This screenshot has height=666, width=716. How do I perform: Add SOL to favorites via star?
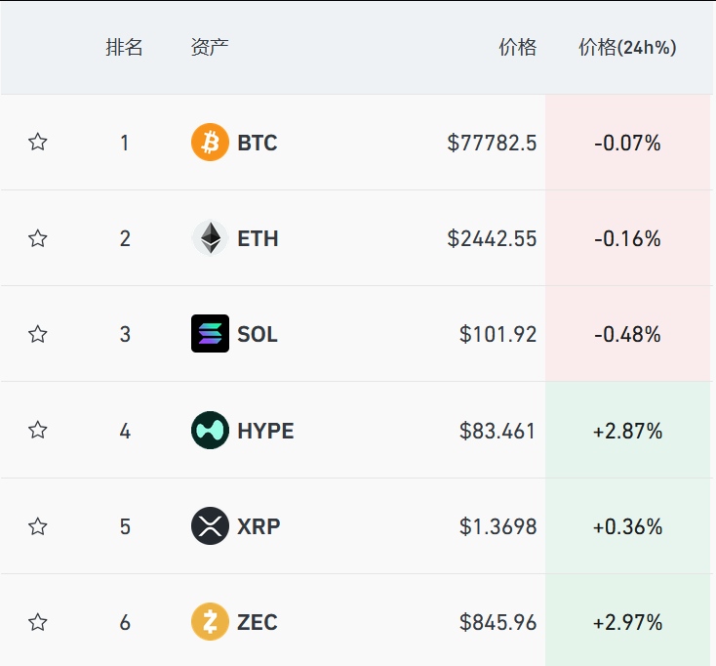coord(37,334)
